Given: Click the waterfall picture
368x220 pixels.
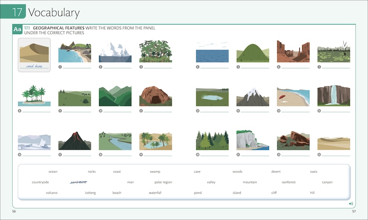Looking at the screenshot, I should (x=333, y=96).
